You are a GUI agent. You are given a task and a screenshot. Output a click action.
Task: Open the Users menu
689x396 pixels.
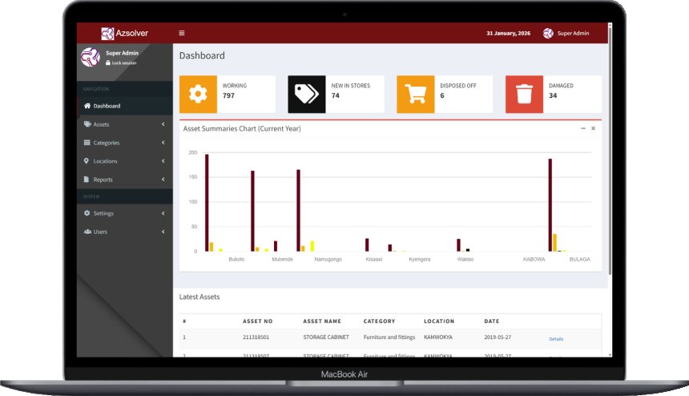coord(125,232)
